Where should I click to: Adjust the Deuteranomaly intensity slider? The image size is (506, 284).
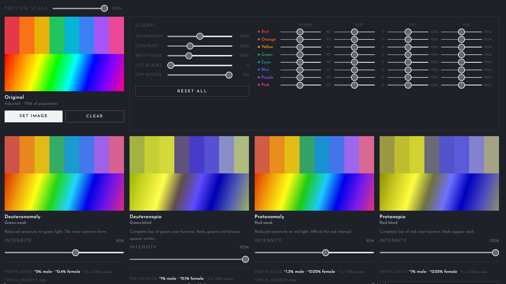75,252
